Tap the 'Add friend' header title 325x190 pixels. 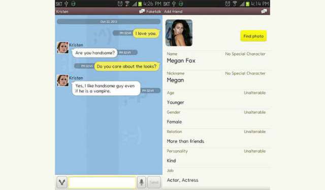tap(173, 12)
